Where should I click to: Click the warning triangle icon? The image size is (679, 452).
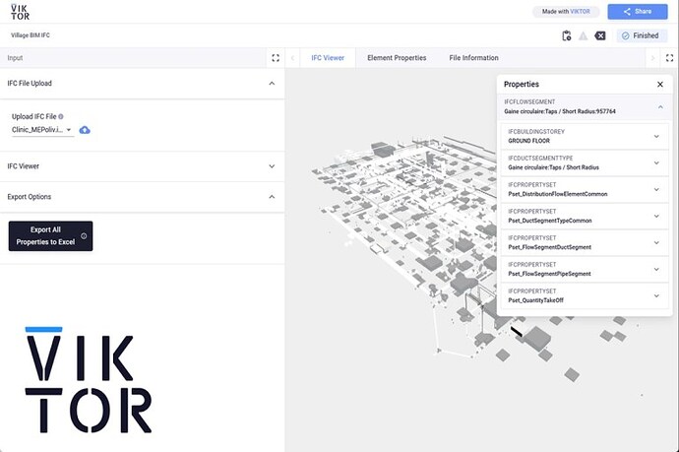(584, 36)
